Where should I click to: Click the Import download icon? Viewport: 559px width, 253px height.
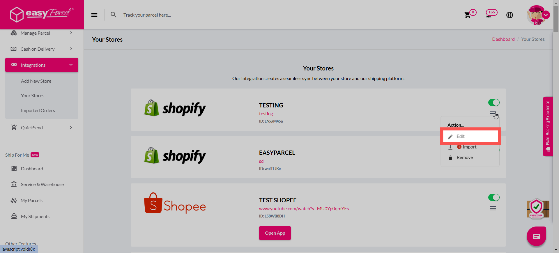point(450,147)
